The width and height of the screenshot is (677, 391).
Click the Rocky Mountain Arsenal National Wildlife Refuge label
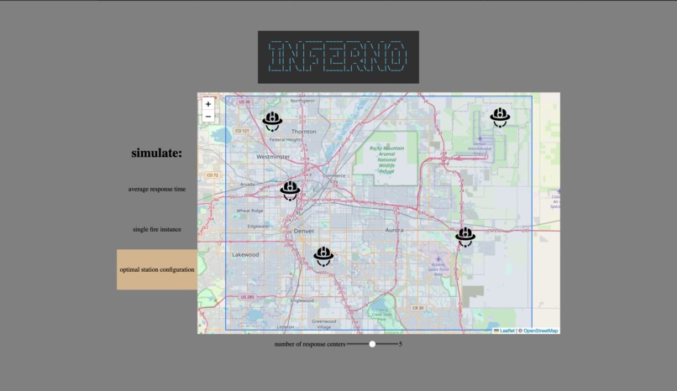click(x=387, y=159)
